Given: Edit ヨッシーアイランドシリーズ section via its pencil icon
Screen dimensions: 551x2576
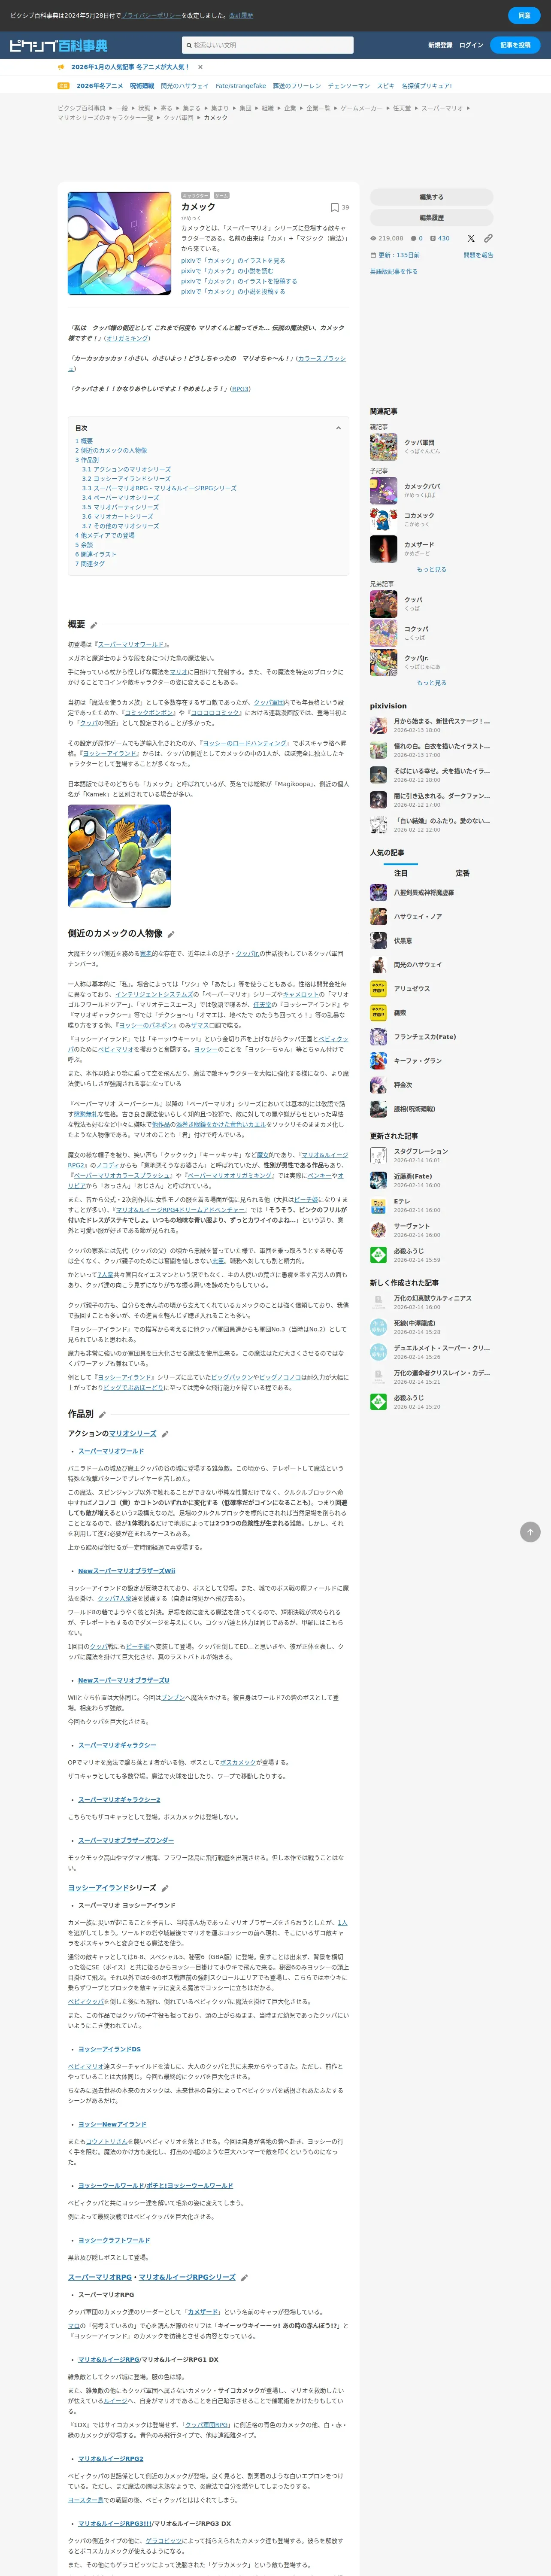Looking at the screenshot, I should pyautogui.click(x=165, y=1888).
